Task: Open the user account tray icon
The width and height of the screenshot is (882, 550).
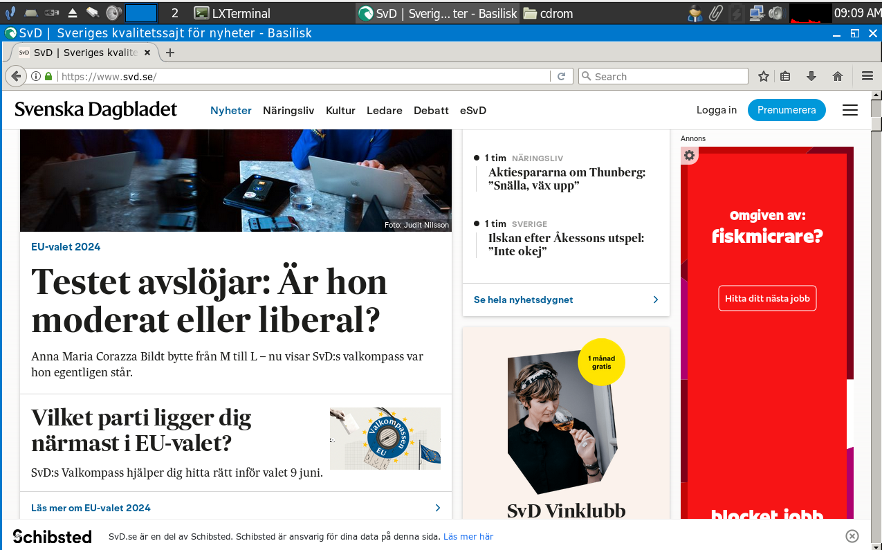Action: click(695, 13)
